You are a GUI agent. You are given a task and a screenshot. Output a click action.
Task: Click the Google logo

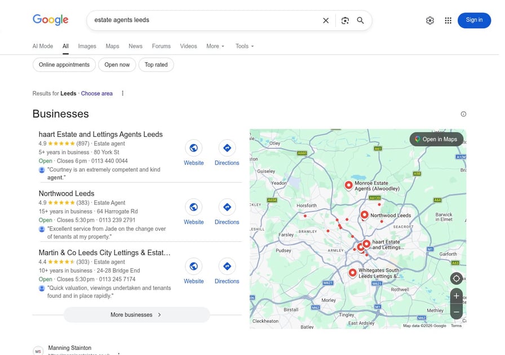click(51, 20)
